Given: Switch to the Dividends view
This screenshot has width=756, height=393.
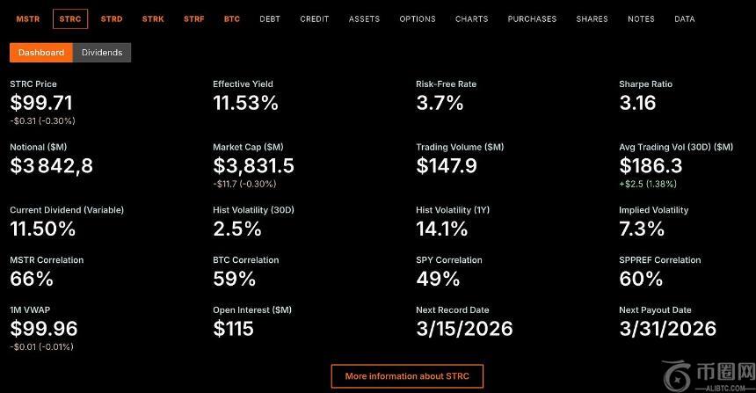Looking at the screenshot, I should 102,53.
